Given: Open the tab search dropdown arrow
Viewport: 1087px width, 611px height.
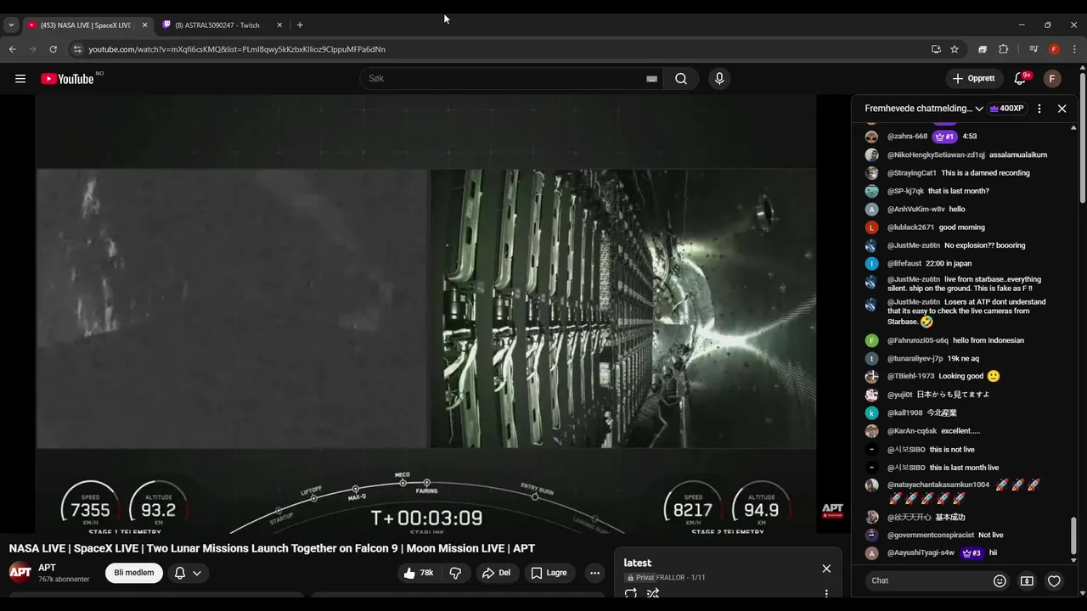Looking at the screenshot, I should pyautogui.click(x=11, y=25).
